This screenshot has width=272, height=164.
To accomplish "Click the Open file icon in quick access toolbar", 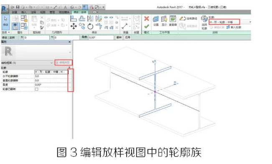I will point(12,7).
